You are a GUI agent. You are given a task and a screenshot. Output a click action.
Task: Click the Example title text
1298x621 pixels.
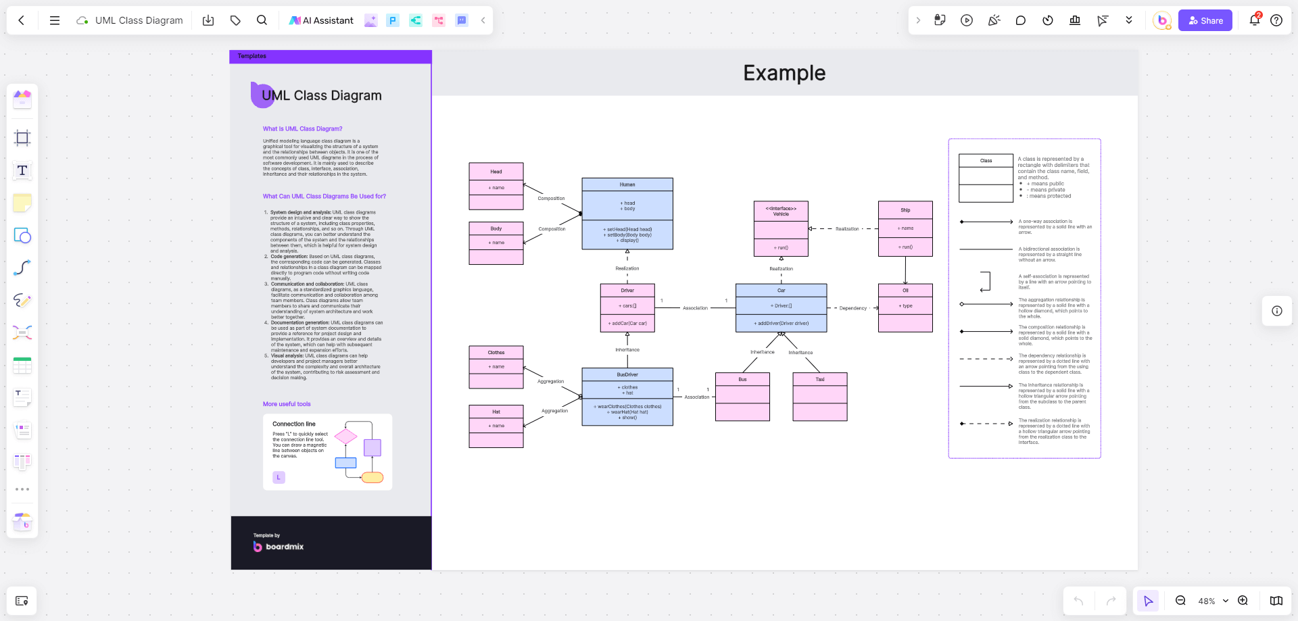coord(784,73)
